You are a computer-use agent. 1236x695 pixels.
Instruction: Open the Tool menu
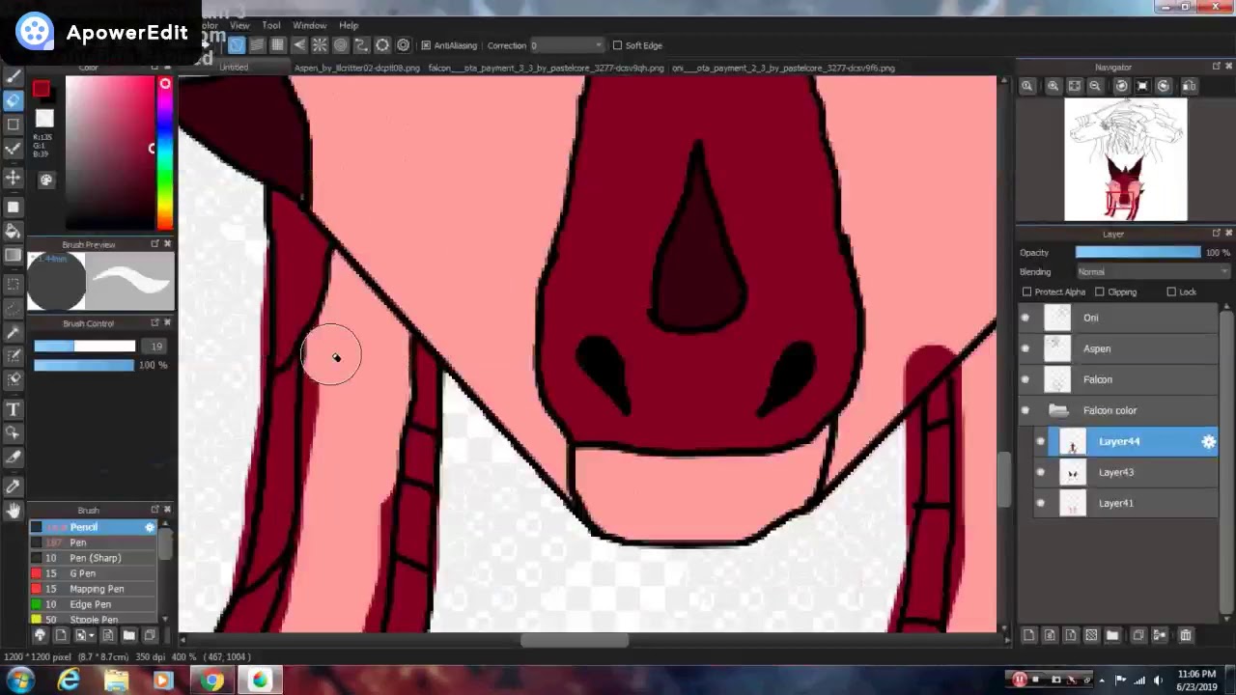[271, 25]
